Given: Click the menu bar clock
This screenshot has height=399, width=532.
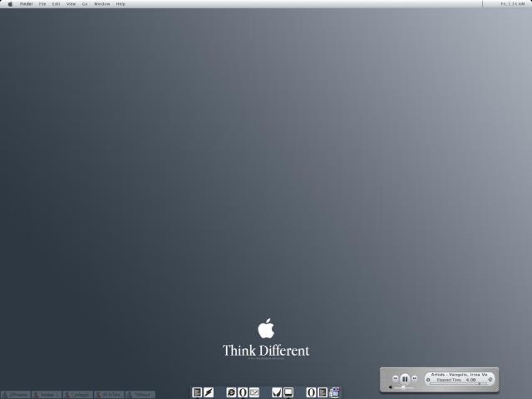Looking at the screenshot, I should coord(513,4).
